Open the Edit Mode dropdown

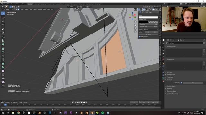coord(7,9)
